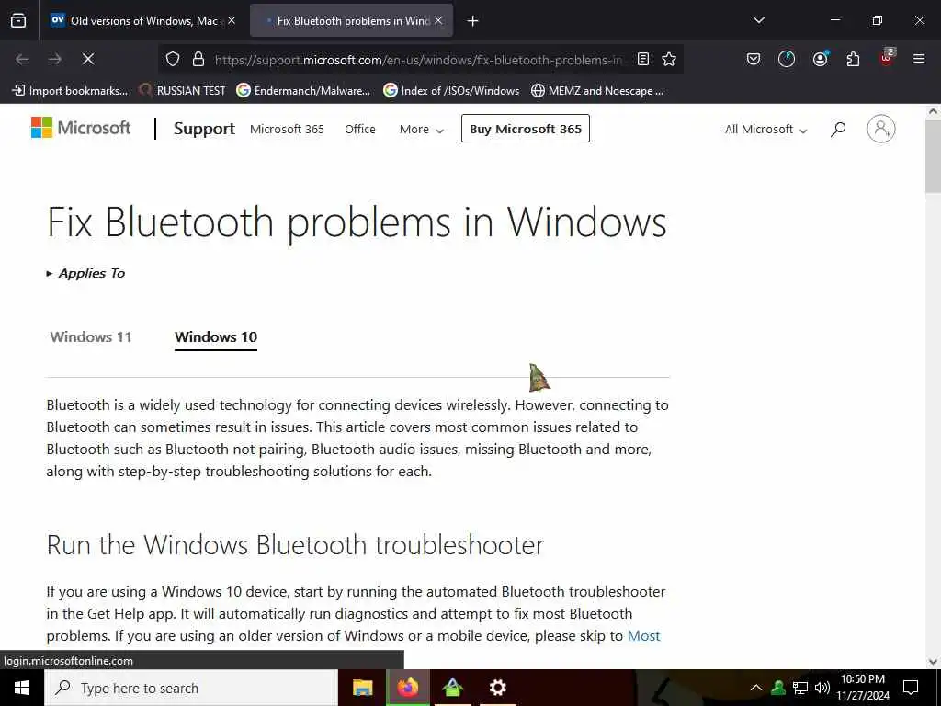The width and height of the screenshot is (941, 706).
Task: Follow the 'Most' hyperlink in paragraph
Action: point(643,636)
